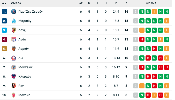Click the Marseille club logo

(14, 21)
